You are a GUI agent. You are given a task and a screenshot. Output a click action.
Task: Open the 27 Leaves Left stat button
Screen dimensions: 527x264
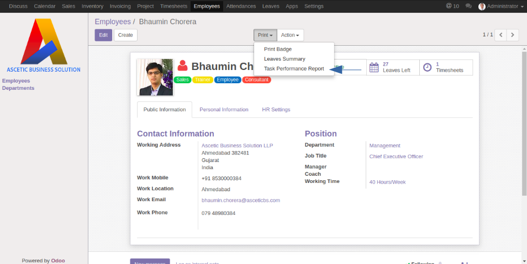pos(393,67)
